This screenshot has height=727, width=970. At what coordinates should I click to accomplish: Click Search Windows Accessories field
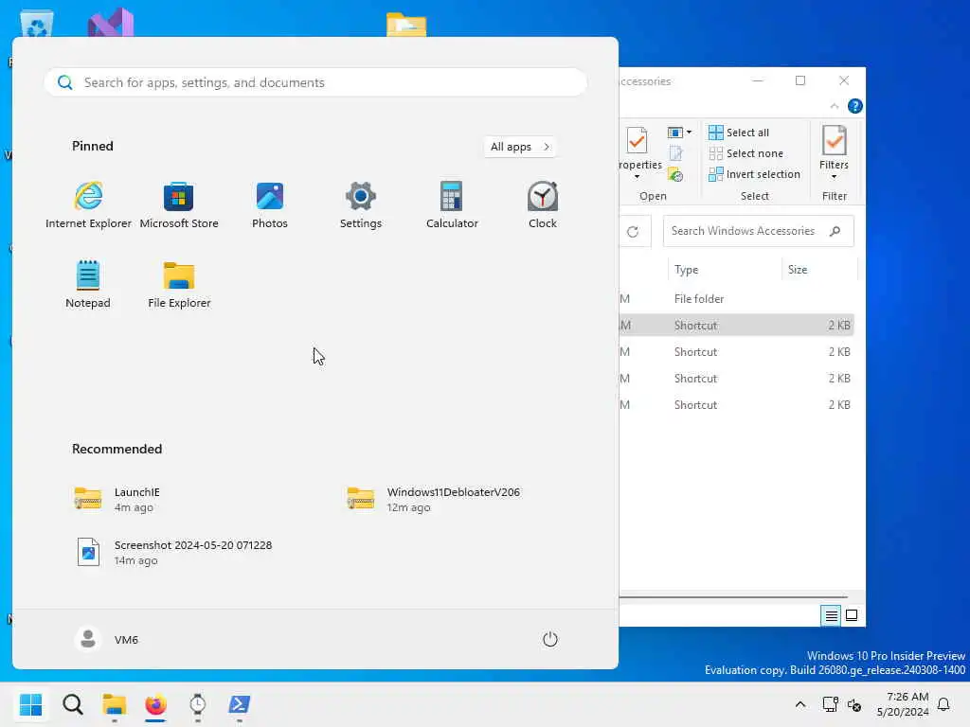pos(758,231)
